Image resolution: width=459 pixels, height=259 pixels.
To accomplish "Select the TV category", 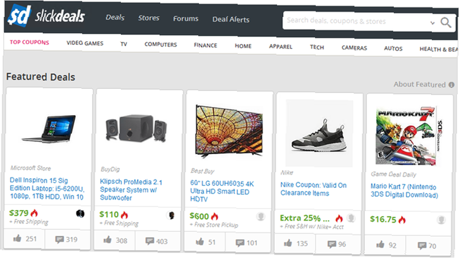I will (124, 44).
